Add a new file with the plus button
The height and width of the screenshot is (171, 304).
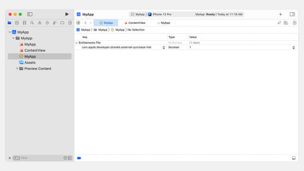[9, 158]
